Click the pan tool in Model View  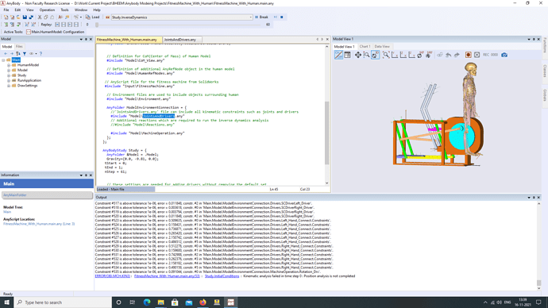click(358, 55)
